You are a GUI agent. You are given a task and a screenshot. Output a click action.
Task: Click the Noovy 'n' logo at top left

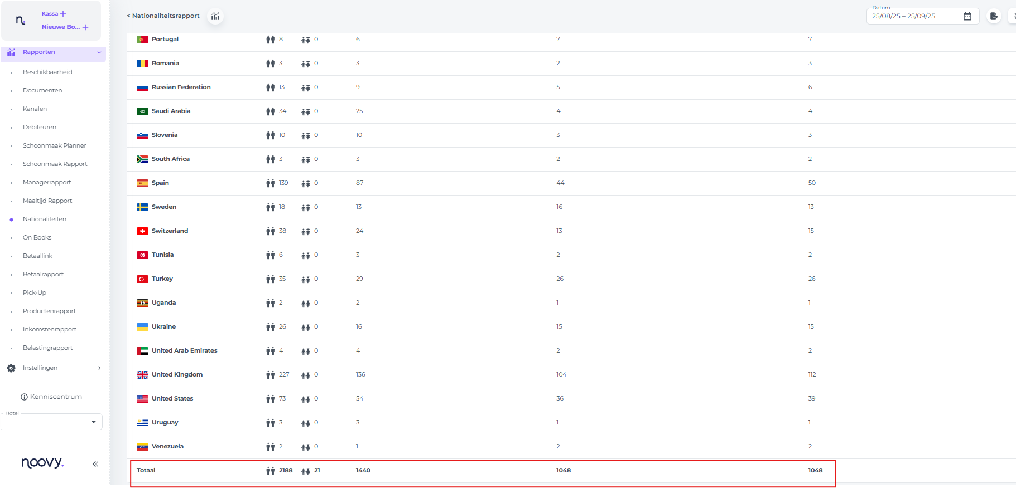(x=21, y=21)
